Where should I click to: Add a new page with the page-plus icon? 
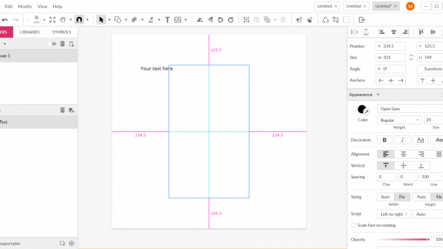(x=72, y=44)
